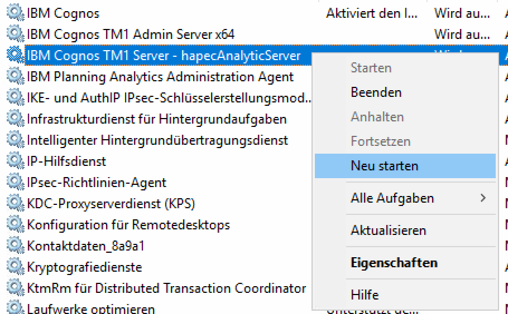Choose Neu starten from context menu
This screenshot has height=314, width=508.
384,166
